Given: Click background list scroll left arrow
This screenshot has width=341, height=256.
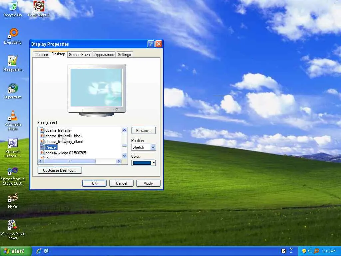Looking at the screenshot, I should tap(40, 161).
